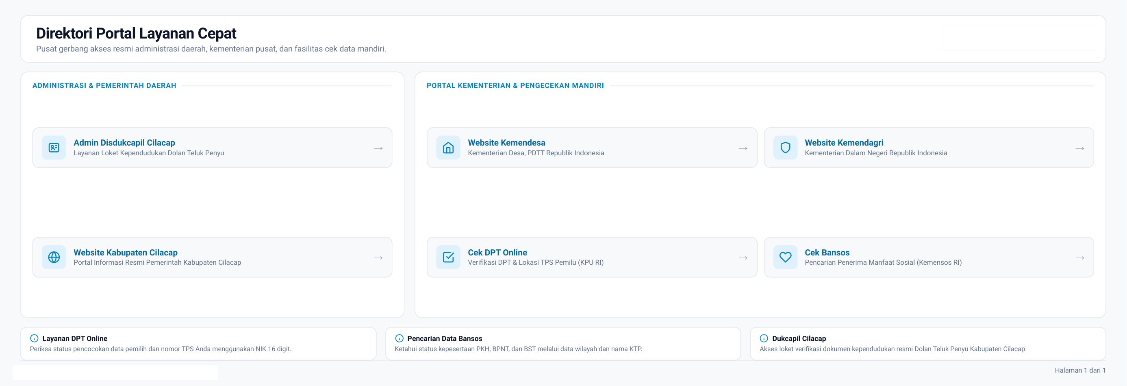Click 'Kementerian Dalam Negeri Republik Indonesia' text
Viewport: 1127px width, 386px height.
[x=876, y=153]
